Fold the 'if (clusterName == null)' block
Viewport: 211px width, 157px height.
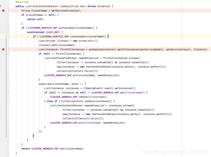pos(9,15)
